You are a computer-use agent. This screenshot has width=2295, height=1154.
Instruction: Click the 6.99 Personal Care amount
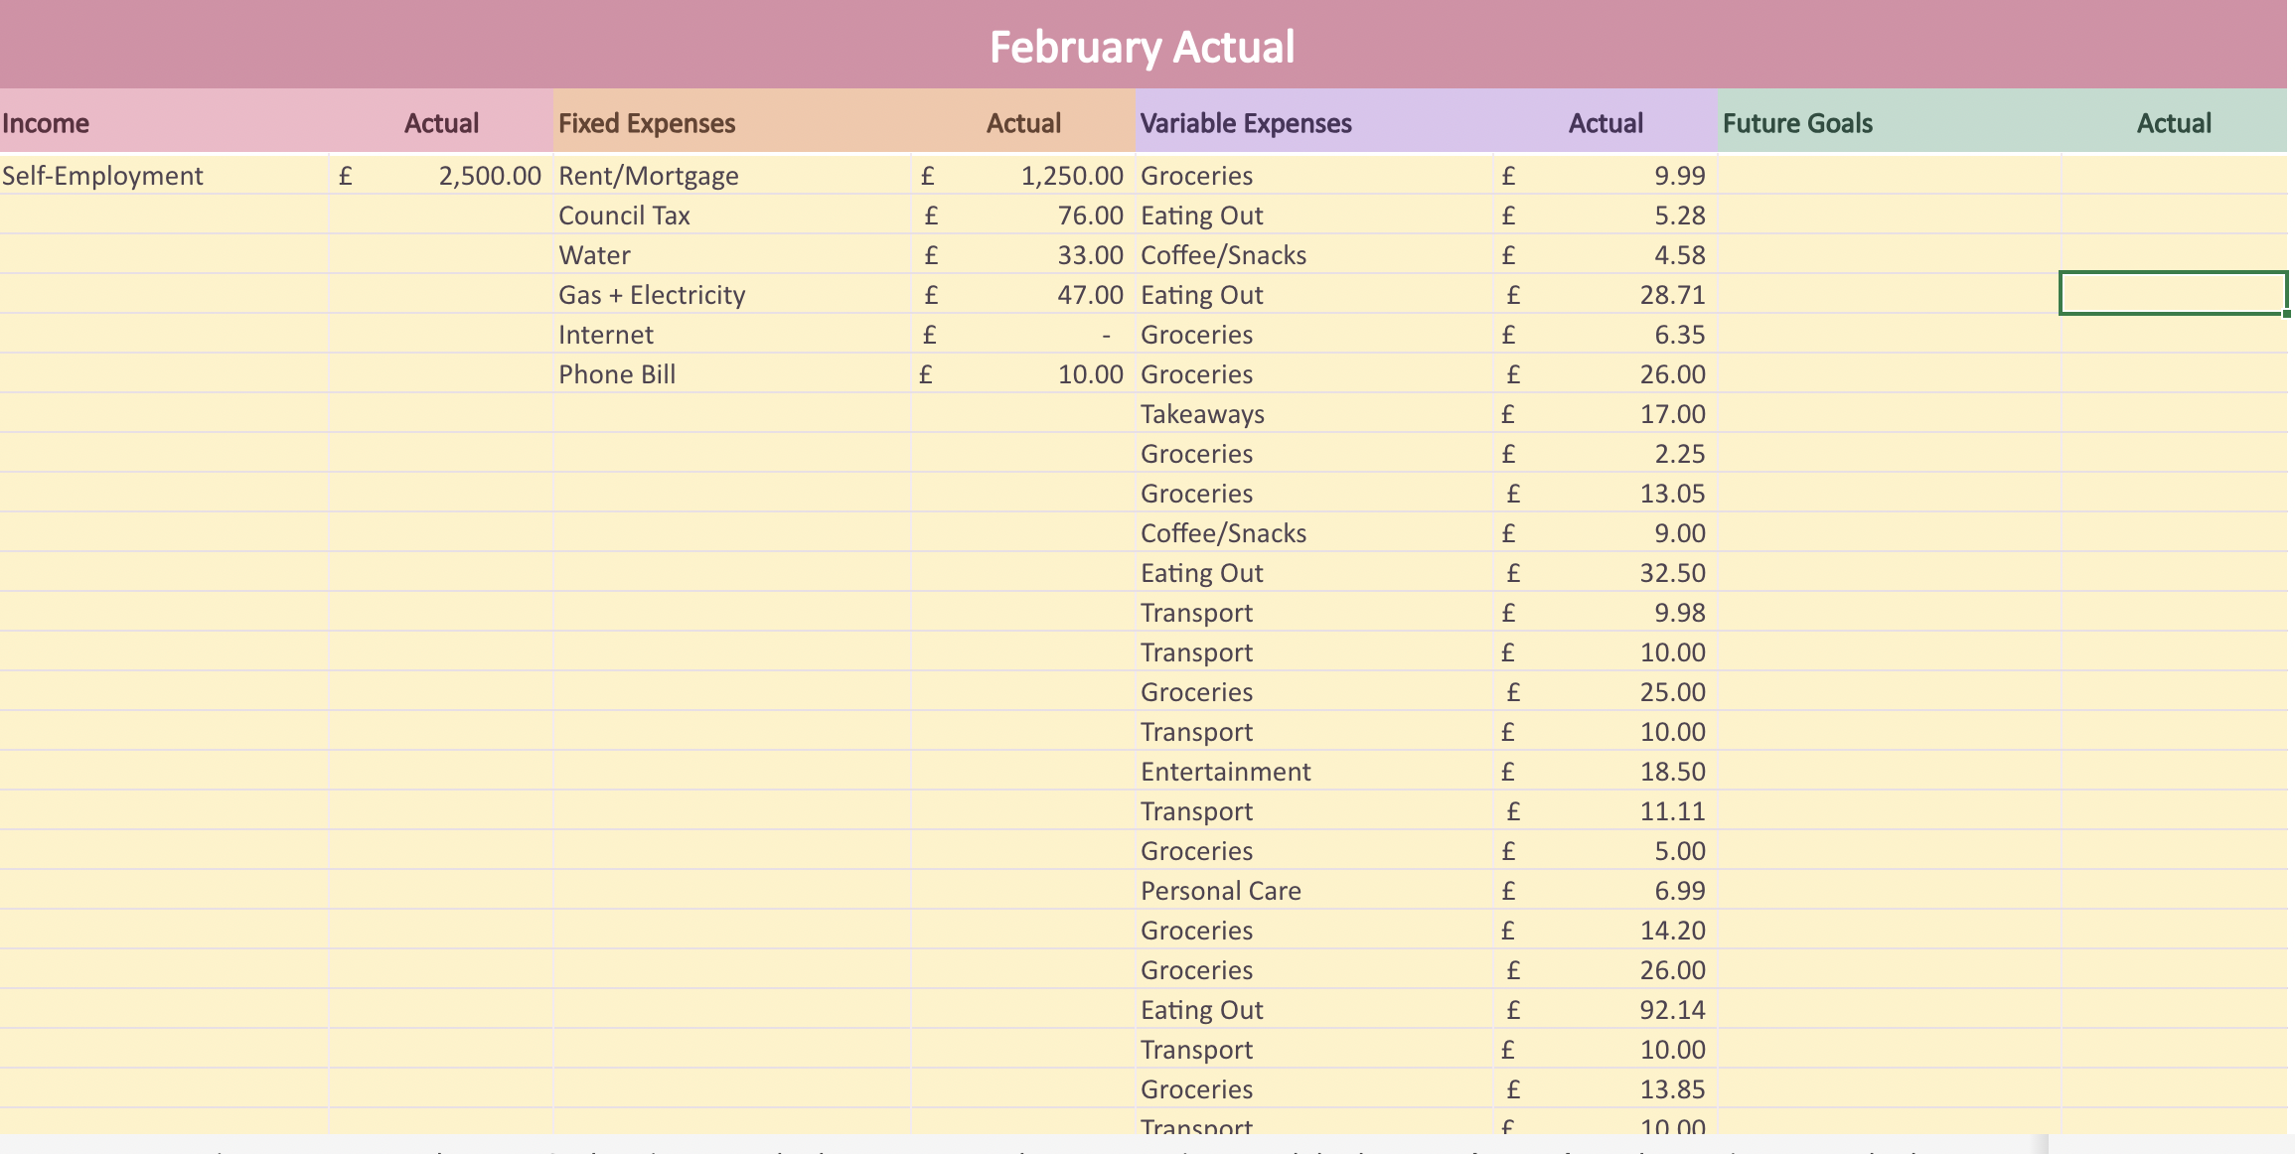coord(1606,891)
